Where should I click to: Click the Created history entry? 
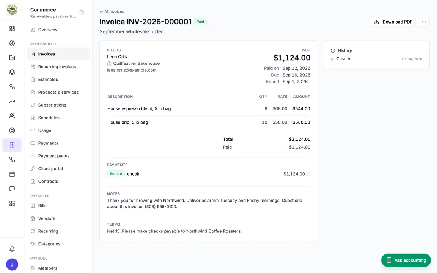click(x=344, y=59)
